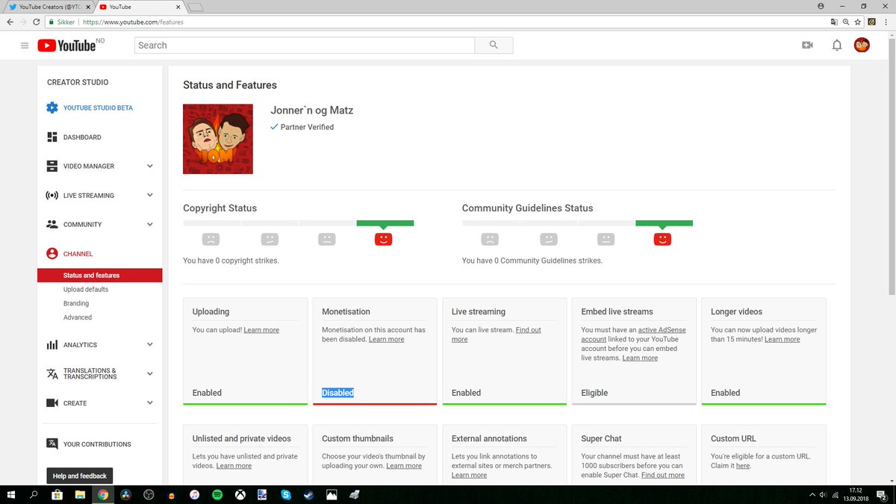Viewport: 896px width, 504px height.
Task: Click Find out more under Super Chat
Action: pyautogui.click(x=663, y=475)
